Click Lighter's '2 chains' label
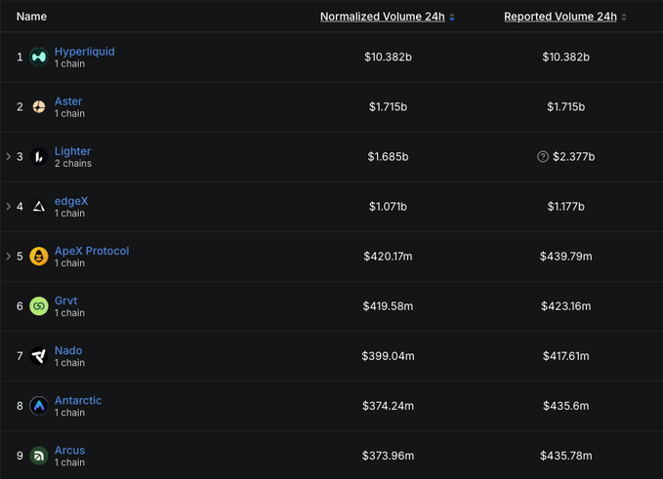This screenshot has height=479, width=663. [73, 164]
